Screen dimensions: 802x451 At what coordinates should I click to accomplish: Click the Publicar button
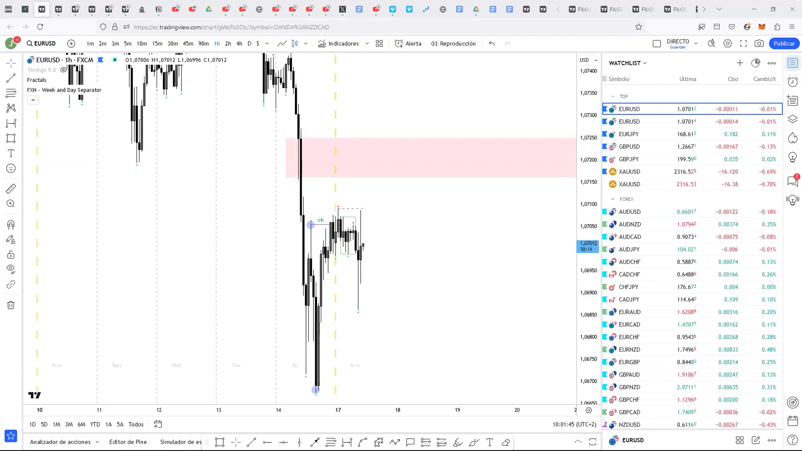point(784,43)
